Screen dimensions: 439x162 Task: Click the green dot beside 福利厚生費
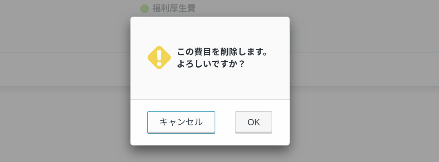tap(144, 9)
